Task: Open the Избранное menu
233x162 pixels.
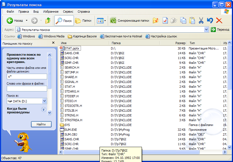Action: tap(51, 12)
